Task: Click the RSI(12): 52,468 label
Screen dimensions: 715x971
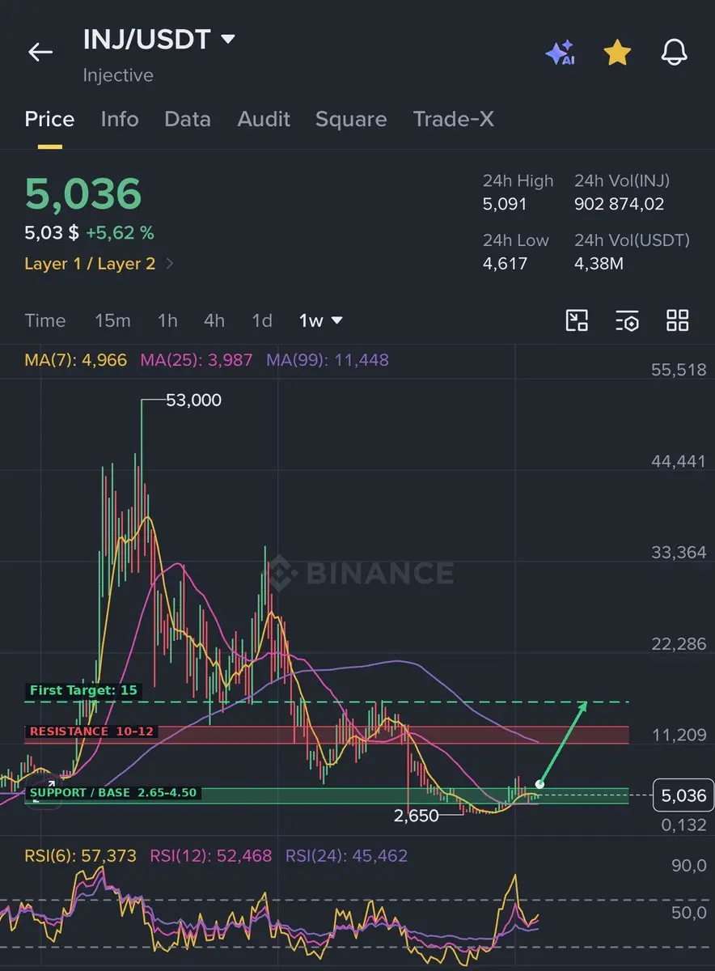Action: point(211,855)
